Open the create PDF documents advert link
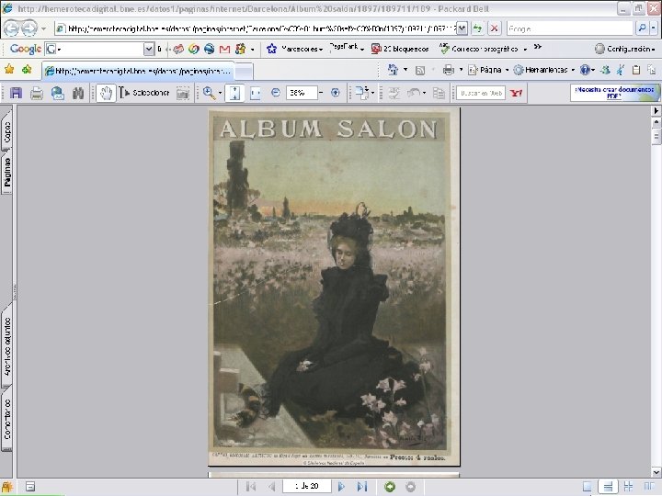Viewport: 662px width, 496px height. [x=614, y=93]
